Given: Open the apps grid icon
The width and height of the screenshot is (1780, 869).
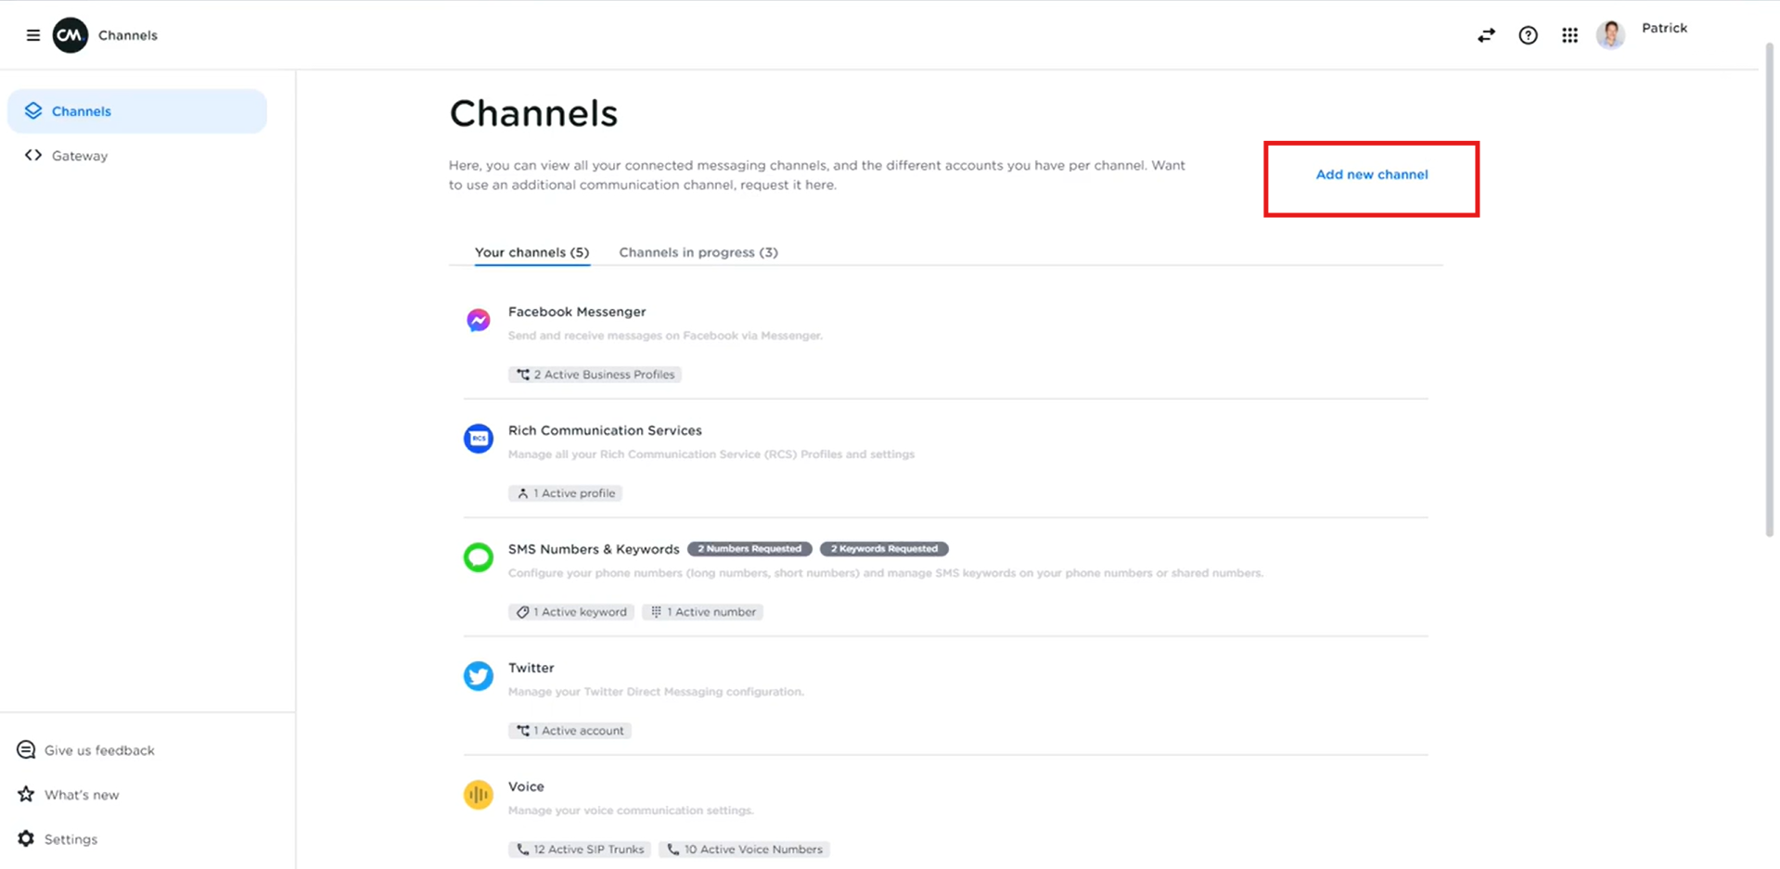Looking at the screenshot, I should pos(1569,35).
